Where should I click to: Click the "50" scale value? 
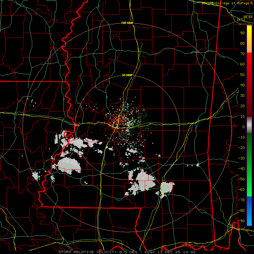click(x=242, y=75)
